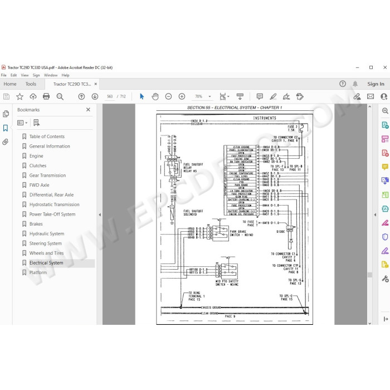Open the attachments paperclip panel
Image resolution: width=390 pixels, height=390 pixels.
click(x=6, y=142)
